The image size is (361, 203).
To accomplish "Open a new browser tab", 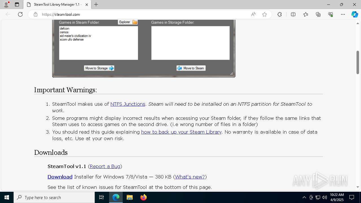I will point(96,5).
